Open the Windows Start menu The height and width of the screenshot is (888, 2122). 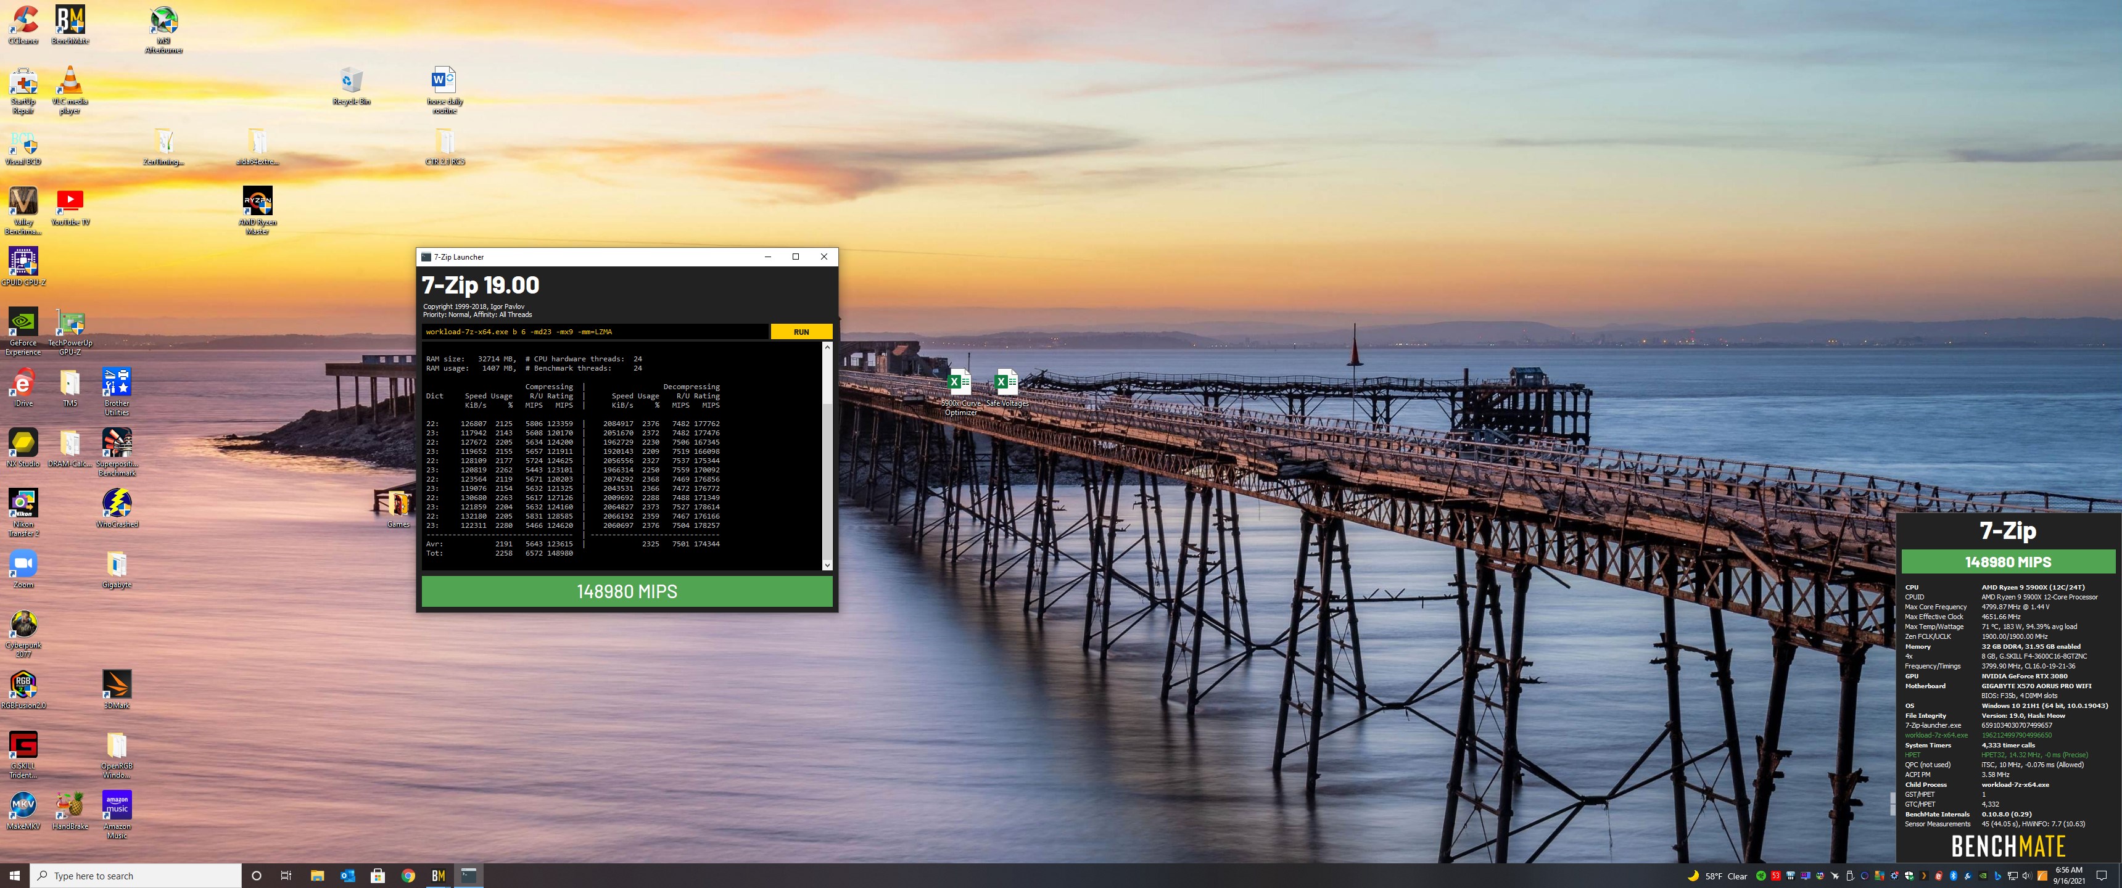point(14,876)
